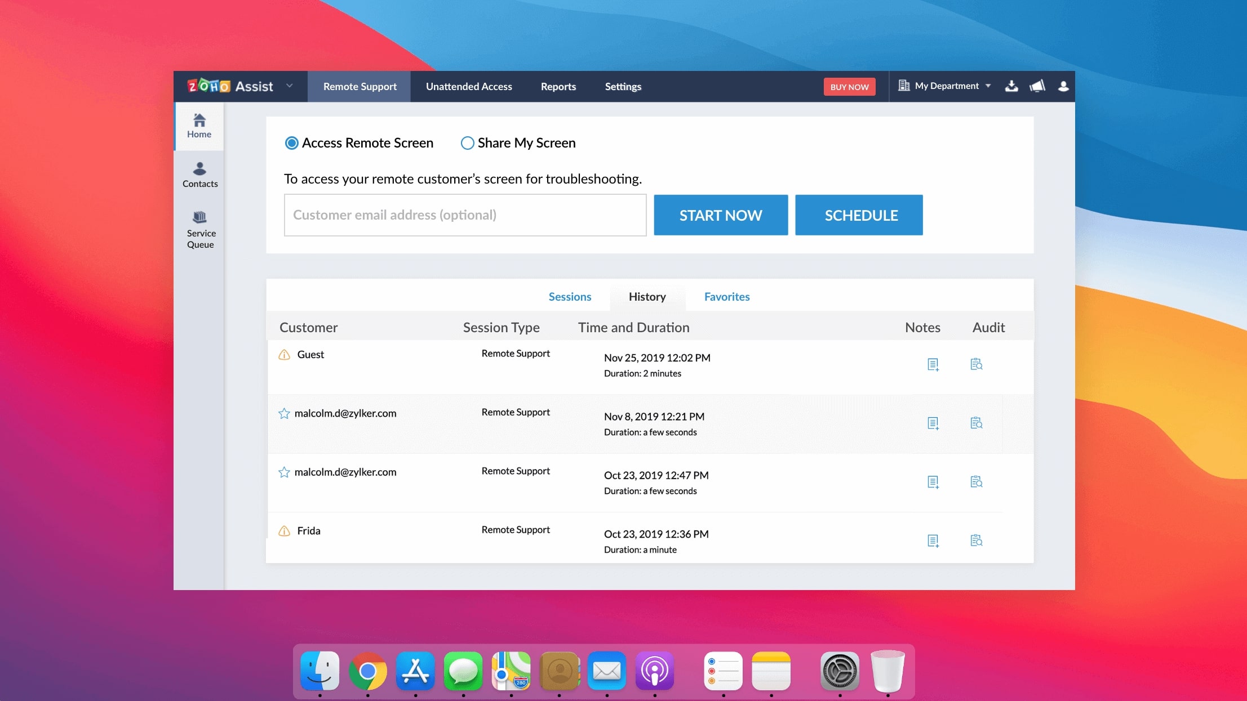Select Access Remote Screen radio button

(x=291, y=142)
